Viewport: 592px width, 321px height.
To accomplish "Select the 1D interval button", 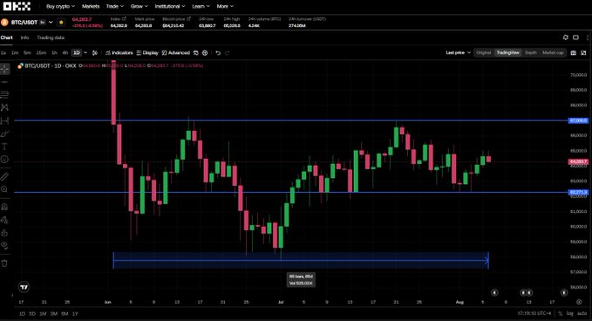I will pos(77,53).
